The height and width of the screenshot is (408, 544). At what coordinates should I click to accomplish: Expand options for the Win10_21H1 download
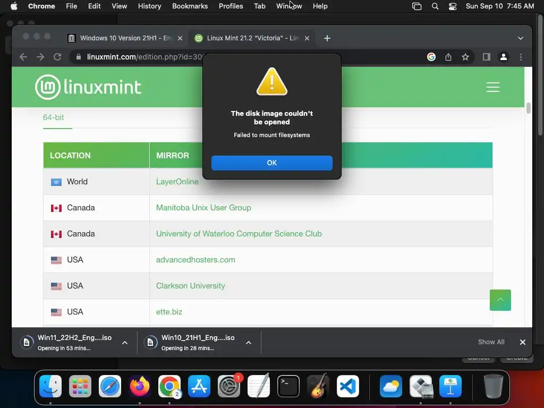pyautogui.click(x=249, y=343)
